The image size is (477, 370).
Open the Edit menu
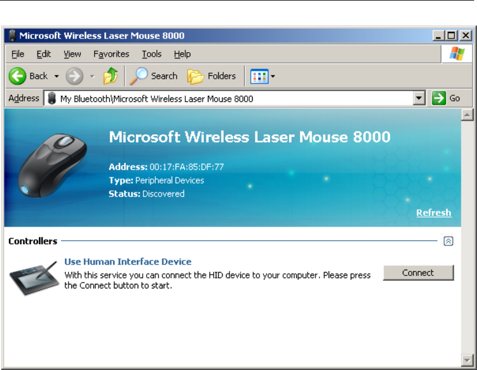pos(44,54)
